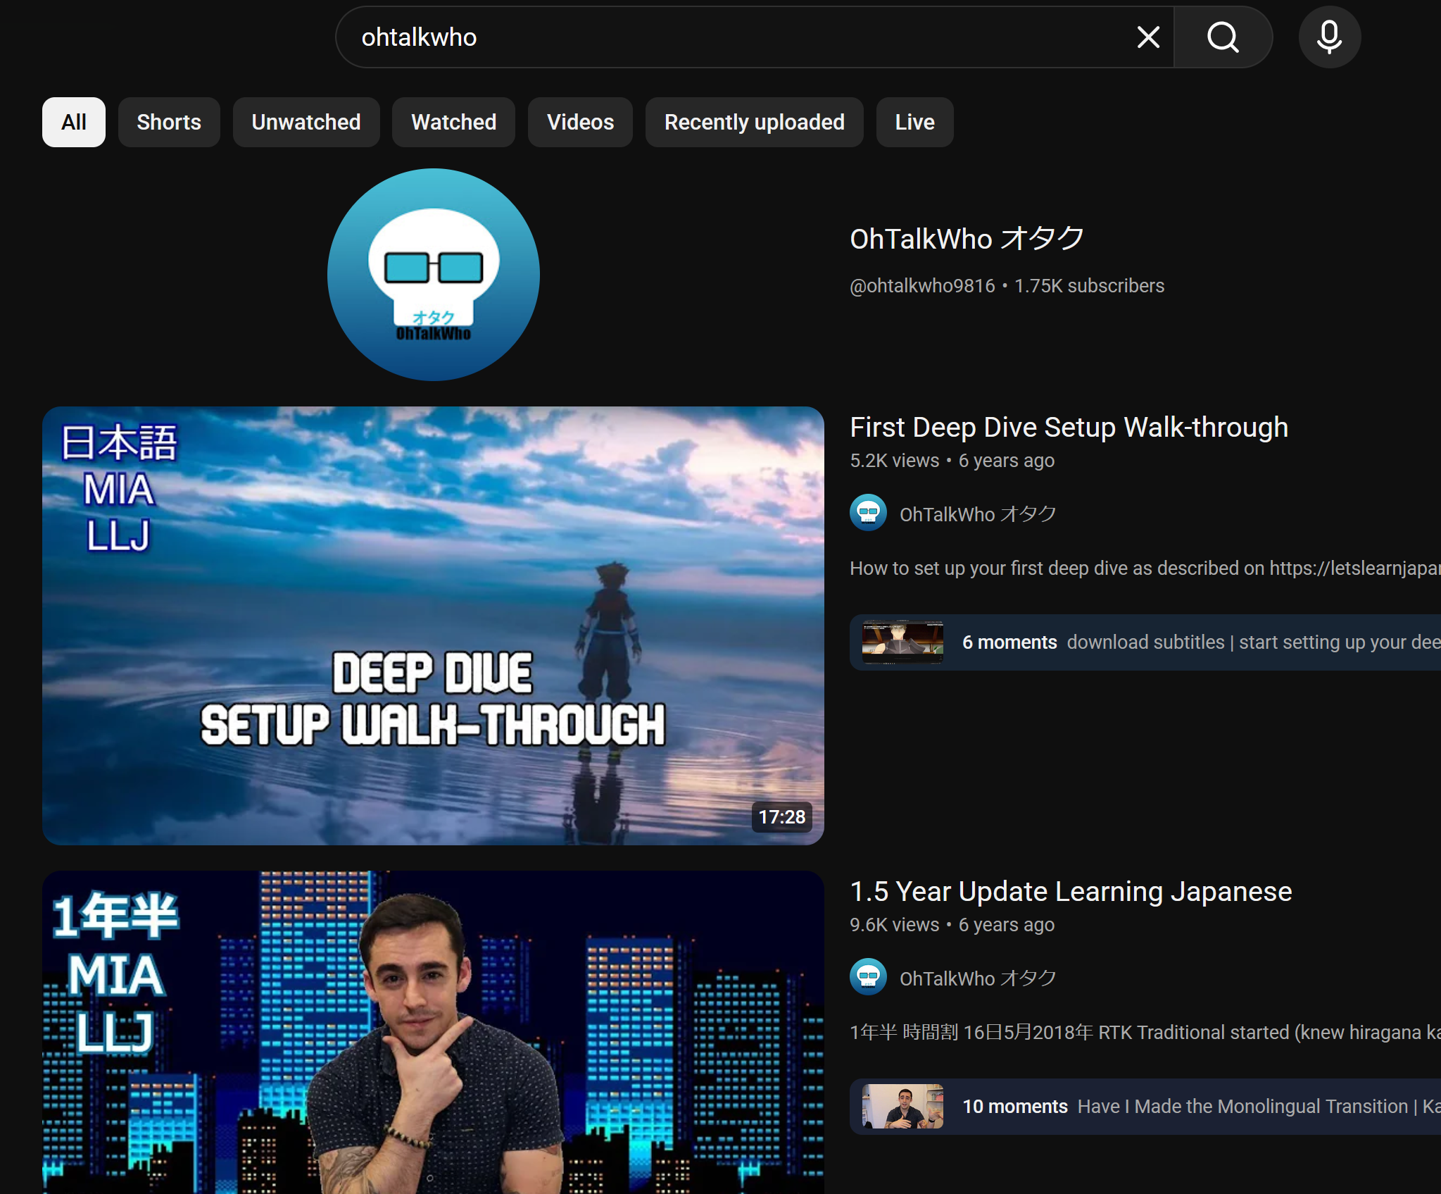Open 1.5 Year Update Learning Japanese title

tap(1071, 892)
